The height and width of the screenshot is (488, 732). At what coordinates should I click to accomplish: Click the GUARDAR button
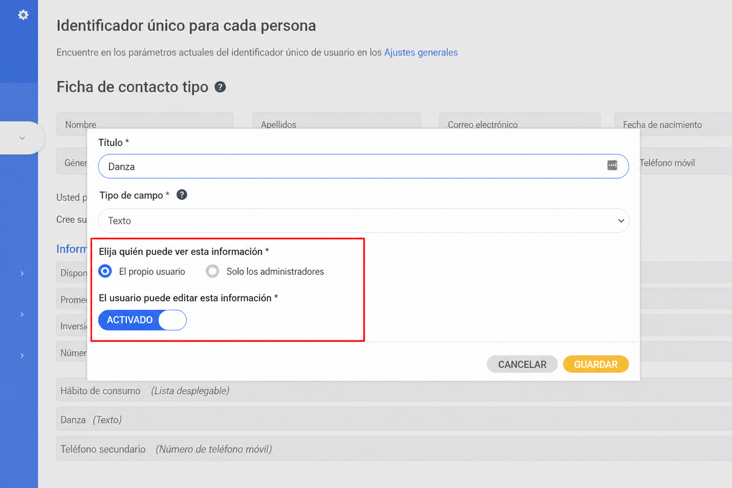596,365
